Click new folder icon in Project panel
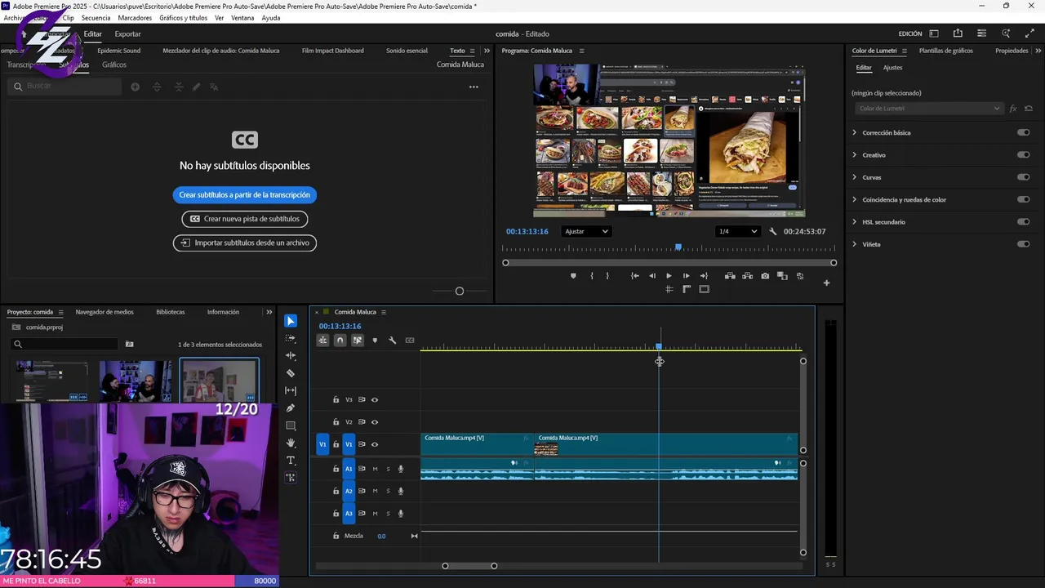The height and width of the screenshot is (588, 1045). click(129, 345)
